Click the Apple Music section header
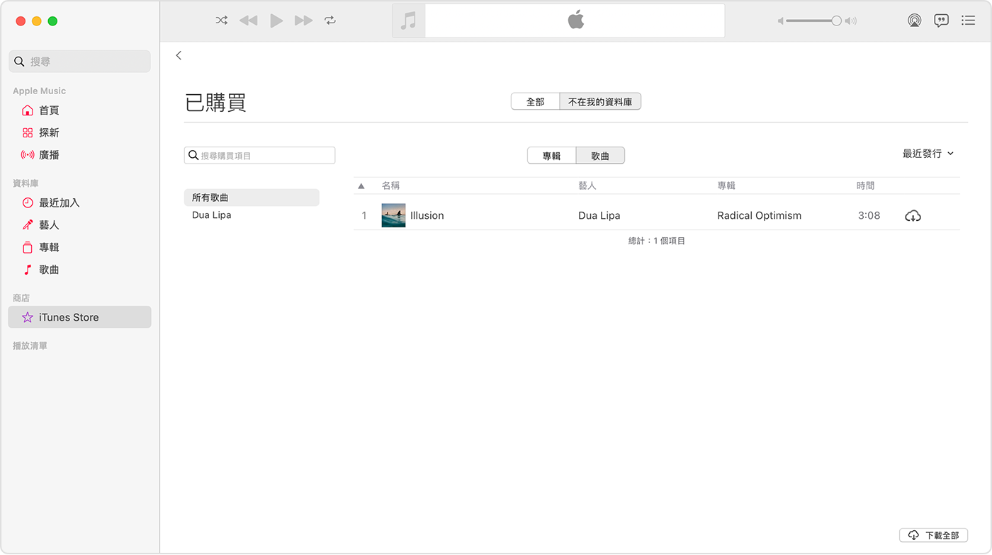992x555 pixels. click(x=39, y=91)
